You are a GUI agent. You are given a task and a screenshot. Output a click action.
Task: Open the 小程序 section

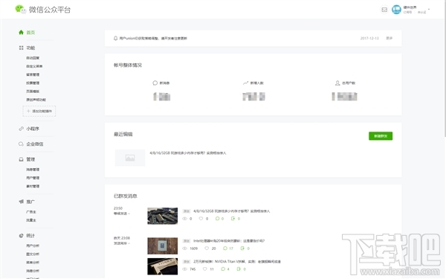click(33, 129)
